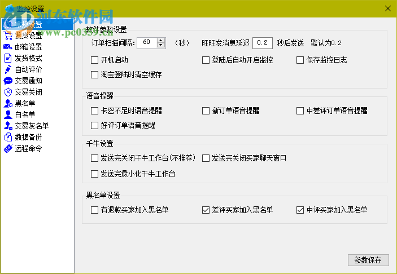Enable 发送完关闭买家聊天窗口 checkbox
The width and height of the screenshot is (397, 274).
(x=206, y=158)
